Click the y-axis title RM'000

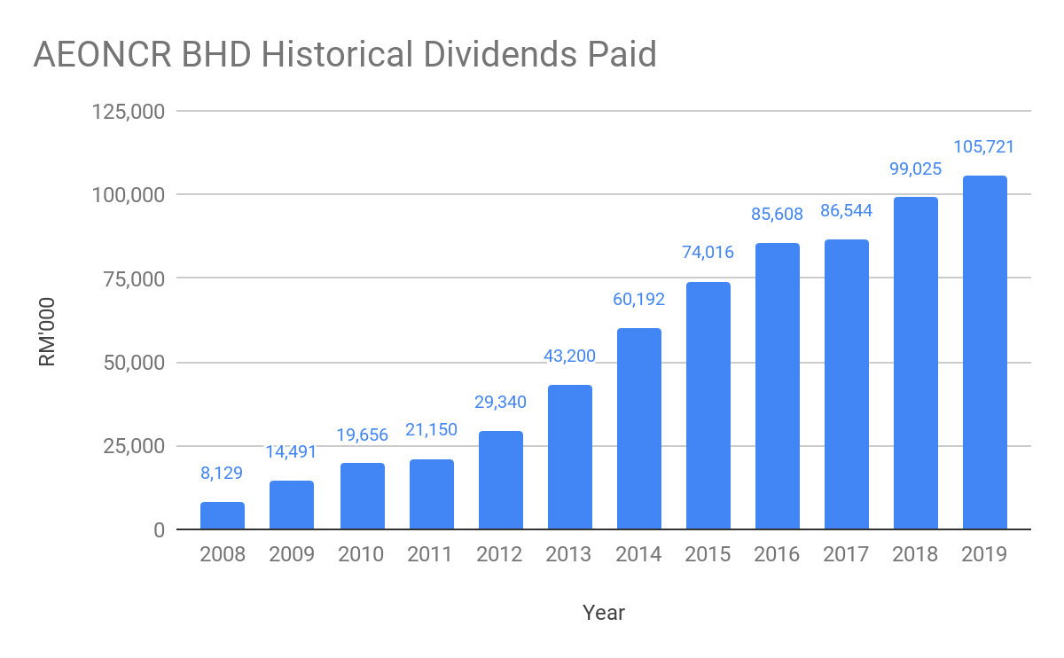click(x=46, y=330)
